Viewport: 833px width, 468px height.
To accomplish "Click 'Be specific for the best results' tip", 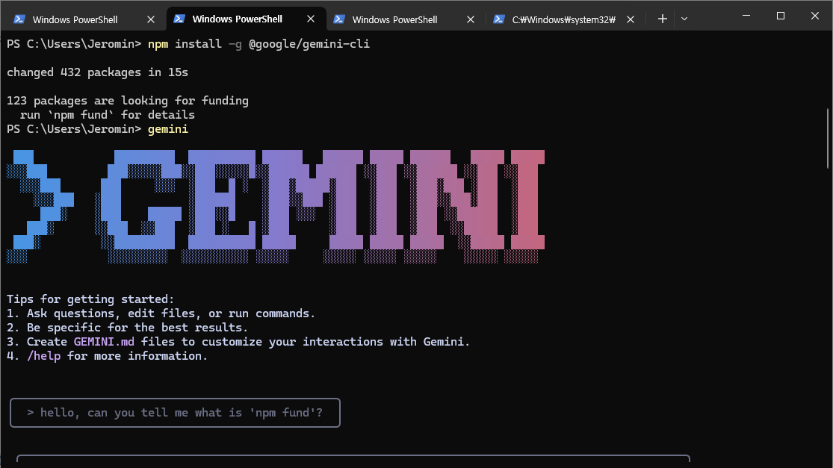I will coord(127,328).
